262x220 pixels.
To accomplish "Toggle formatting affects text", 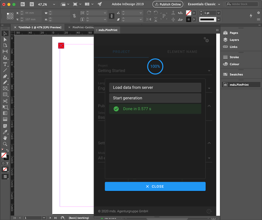I will pyautogui.click(x=7, y=163).
